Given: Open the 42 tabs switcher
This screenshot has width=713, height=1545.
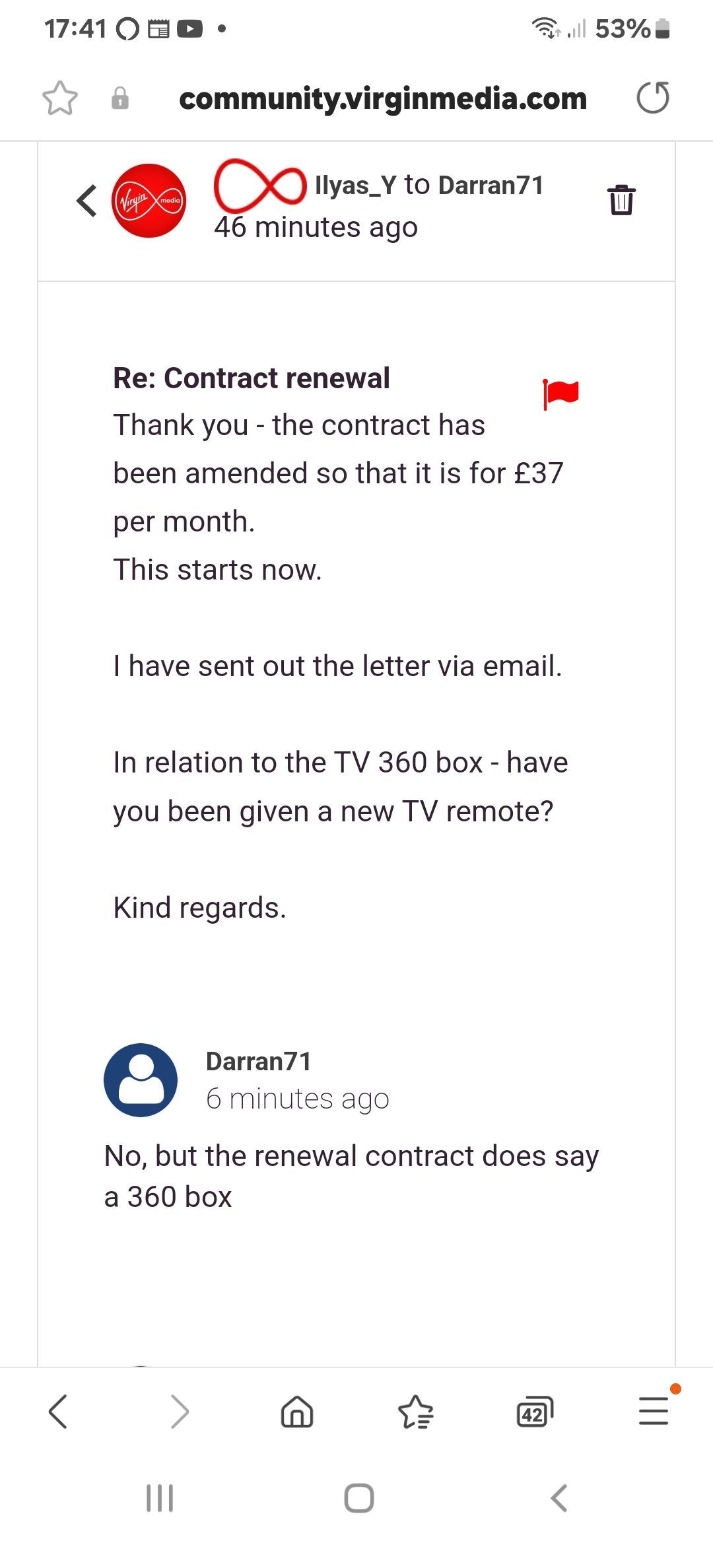Looking at the screenshot, I should [x=535, y=1412].
